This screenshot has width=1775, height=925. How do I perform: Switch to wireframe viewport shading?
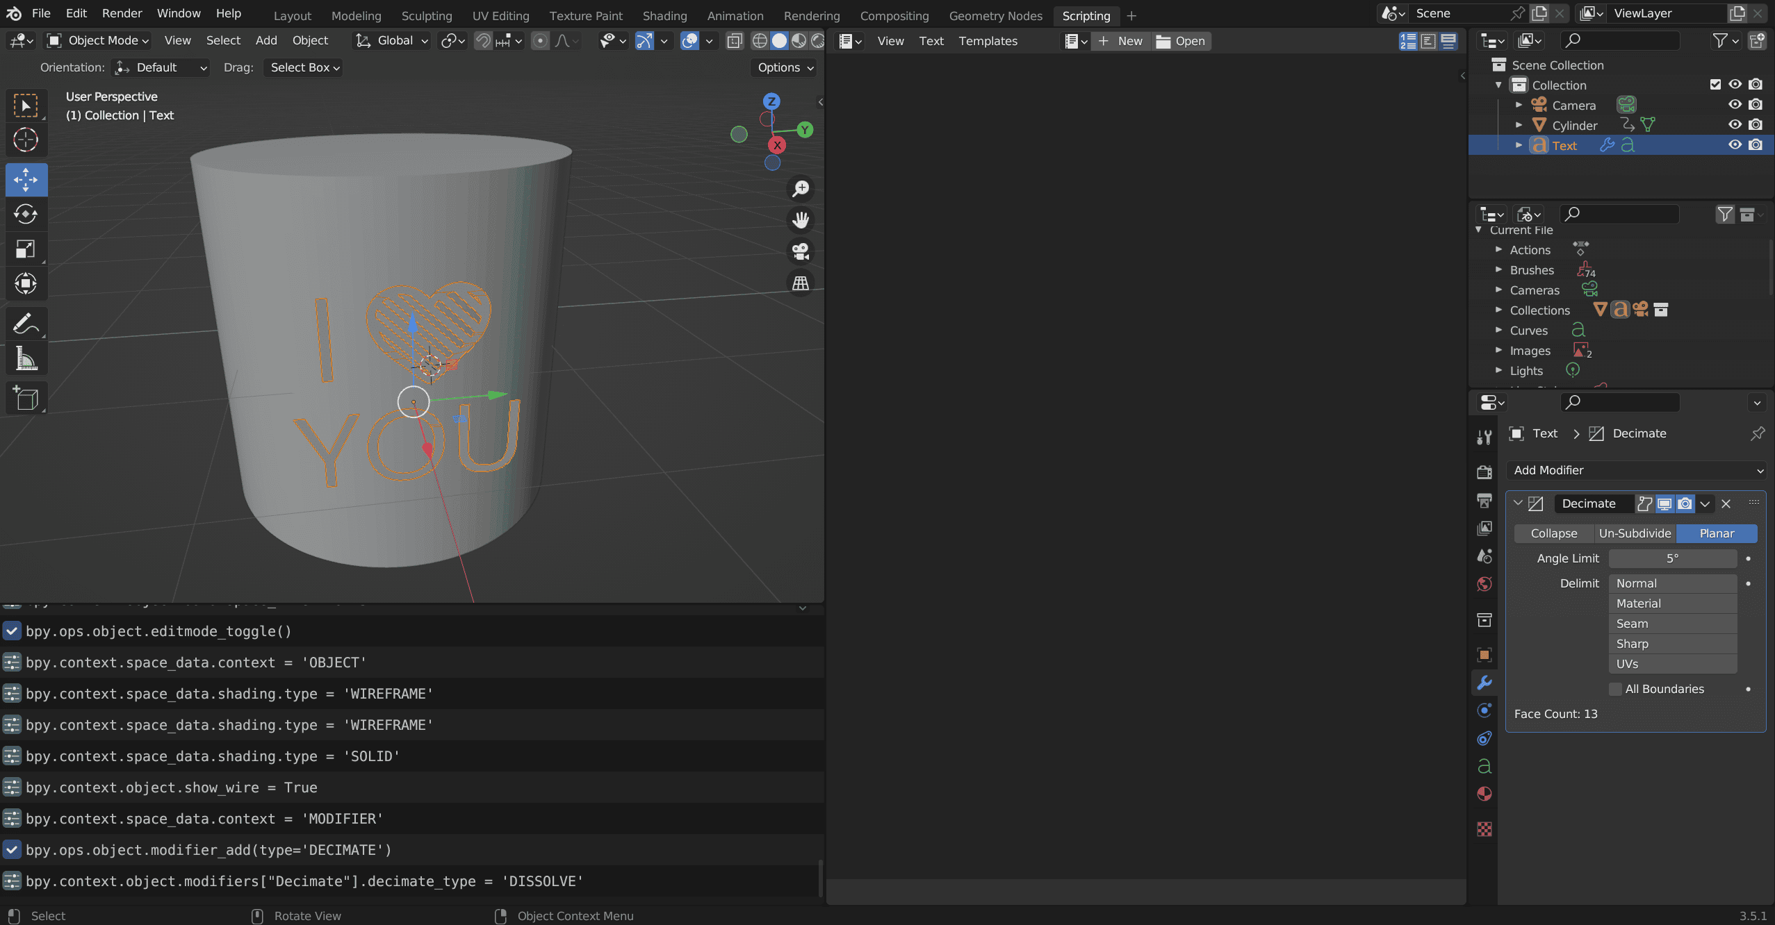[760, 41]
